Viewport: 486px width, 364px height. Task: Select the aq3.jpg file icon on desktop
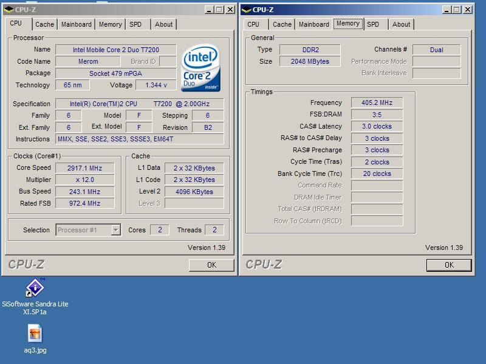[x=35, y=333]
